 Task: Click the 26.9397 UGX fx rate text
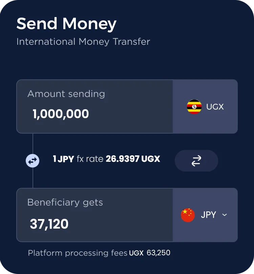click(x=133, y=159)
